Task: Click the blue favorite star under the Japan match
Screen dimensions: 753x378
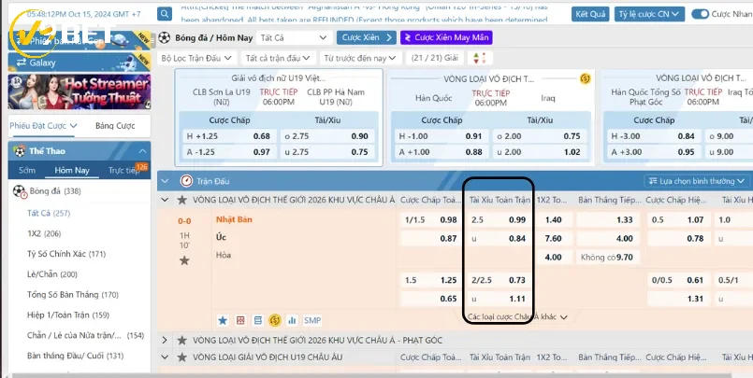Action: pos(223,320)
